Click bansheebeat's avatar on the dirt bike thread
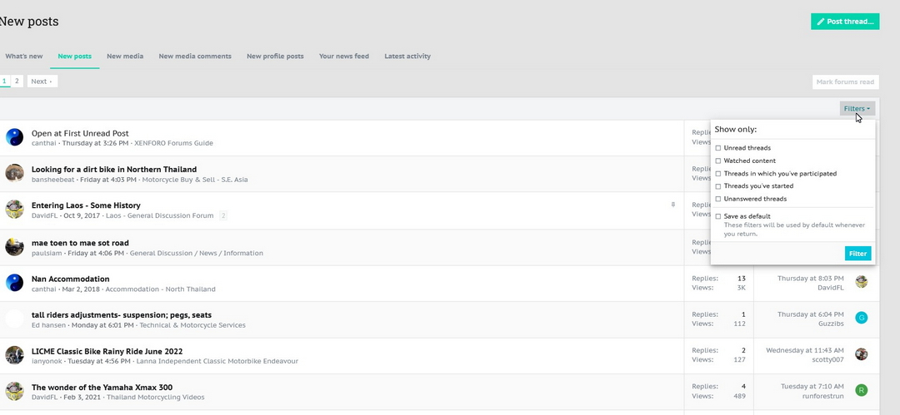Viewport: 900px width, 415px height. click(14, 173)
